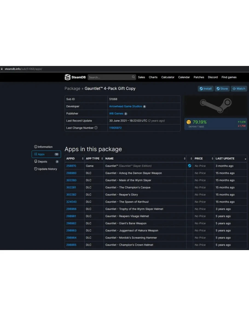The image size is (249, 316).
Task: Open the Charts menu item
Action: pos(153,77)
